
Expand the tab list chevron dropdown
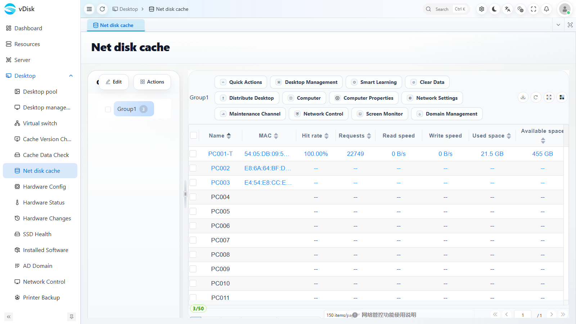pos(558,25)
